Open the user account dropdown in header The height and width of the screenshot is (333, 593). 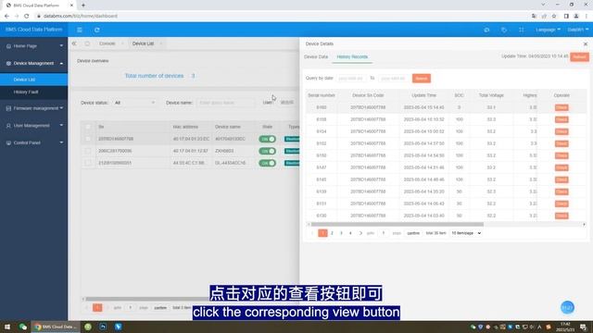(578, 30)
